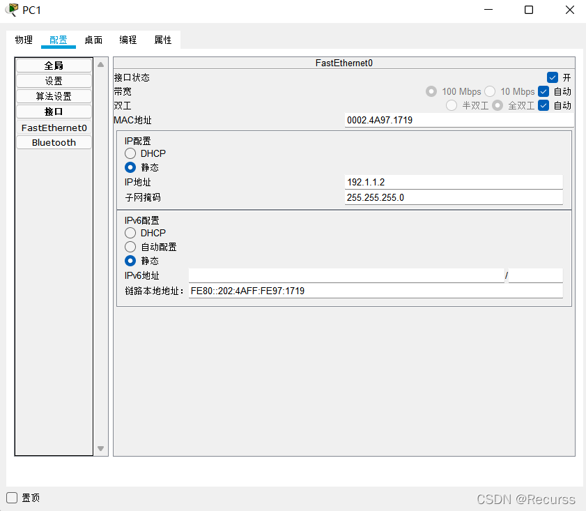Click the IPv6 prefix length field
586x511 pixels.
click(536, 275)
